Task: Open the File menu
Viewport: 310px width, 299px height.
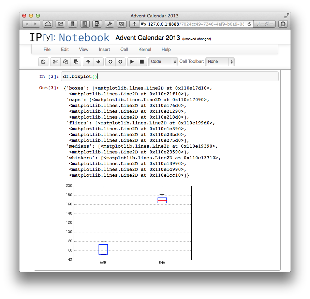Action: pyautogui.click(x=47, y=49)
